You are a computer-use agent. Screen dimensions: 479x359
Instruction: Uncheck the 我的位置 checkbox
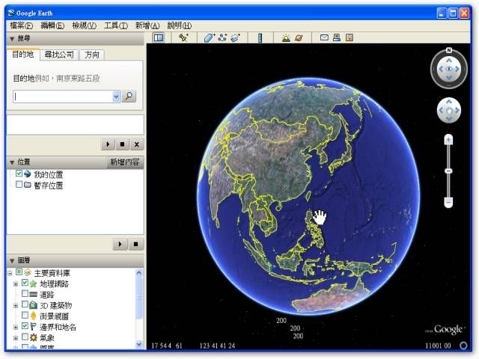coord(19,174)
